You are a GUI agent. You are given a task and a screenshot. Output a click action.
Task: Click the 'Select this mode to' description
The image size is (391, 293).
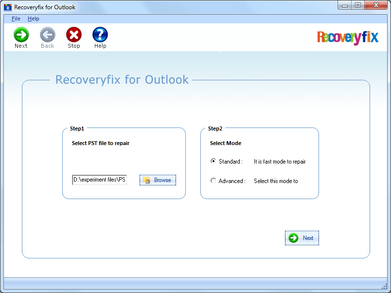pyautogui.click(x=276, y=181)
